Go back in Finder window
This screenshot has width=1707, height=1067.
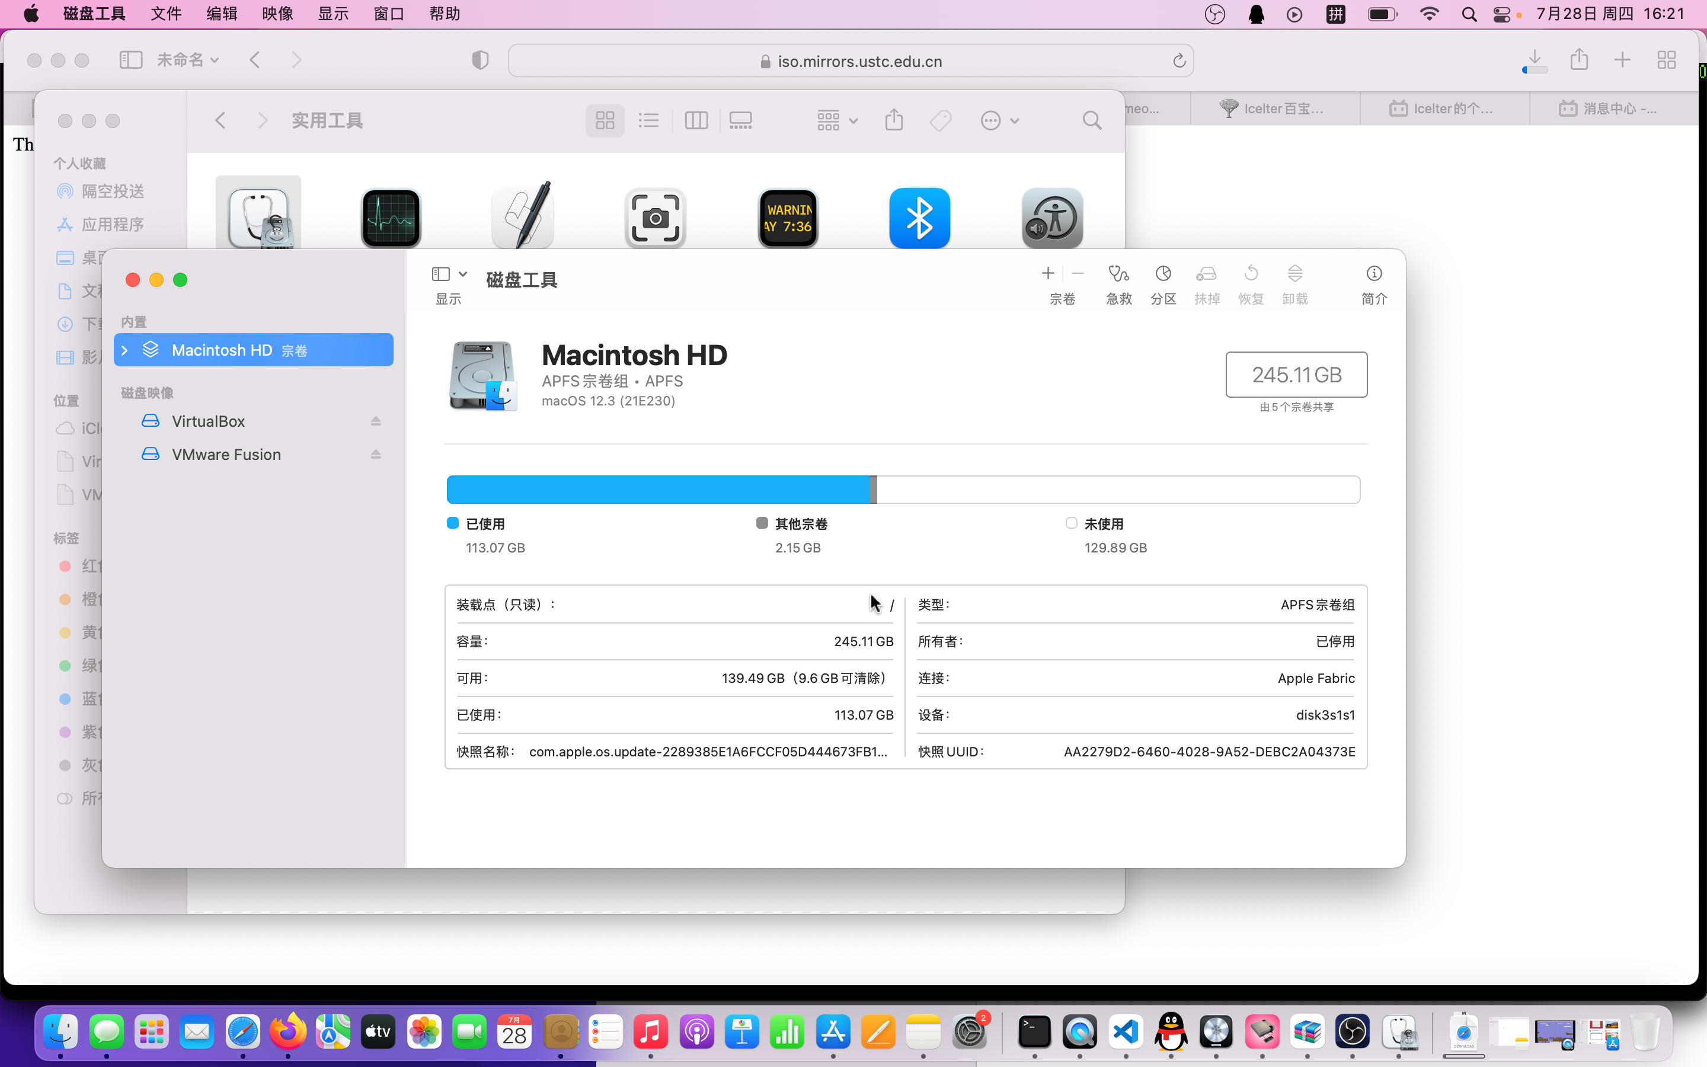point(220,121)
